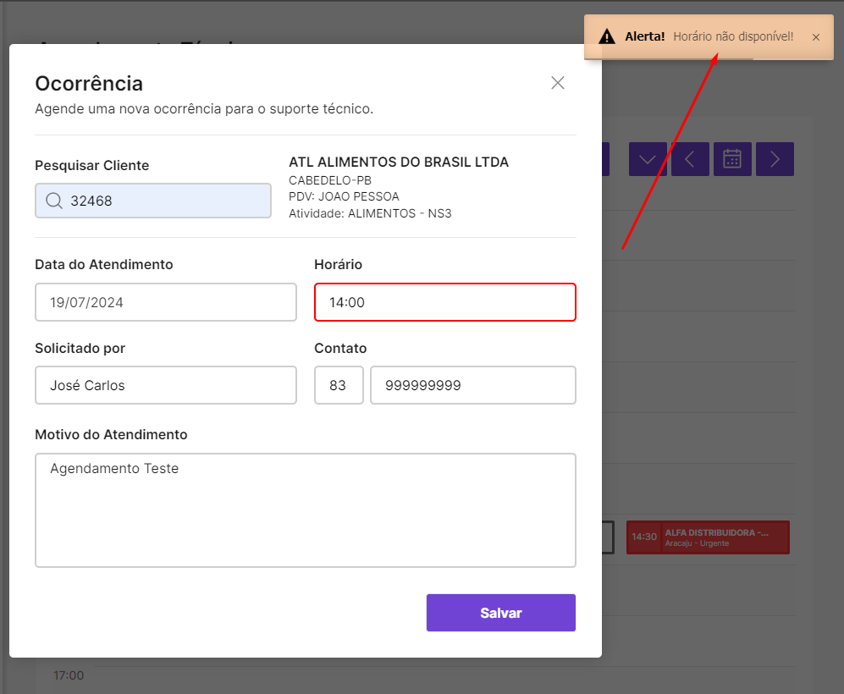
Task: Focus the Motivo do Atendimento text area
Action: pos(305,509)
